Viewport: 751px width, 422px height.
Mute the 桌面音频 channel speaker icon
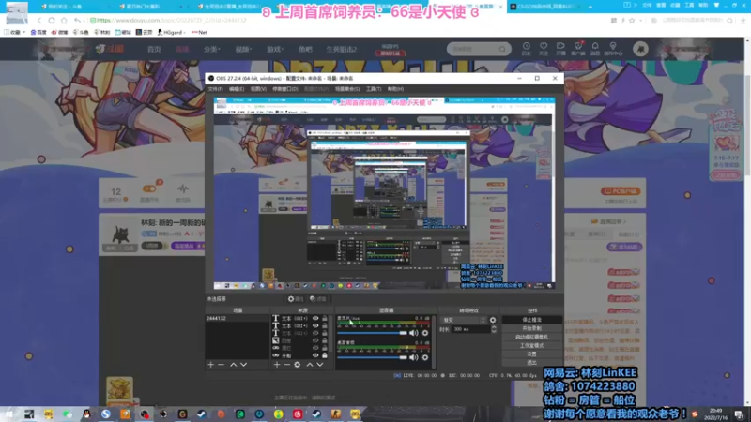pyautogui.click(x=414, y=357)
